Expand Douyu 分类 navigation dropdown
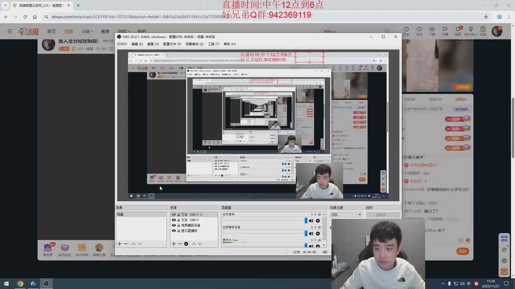515x289 pixels. pos(87,31)
